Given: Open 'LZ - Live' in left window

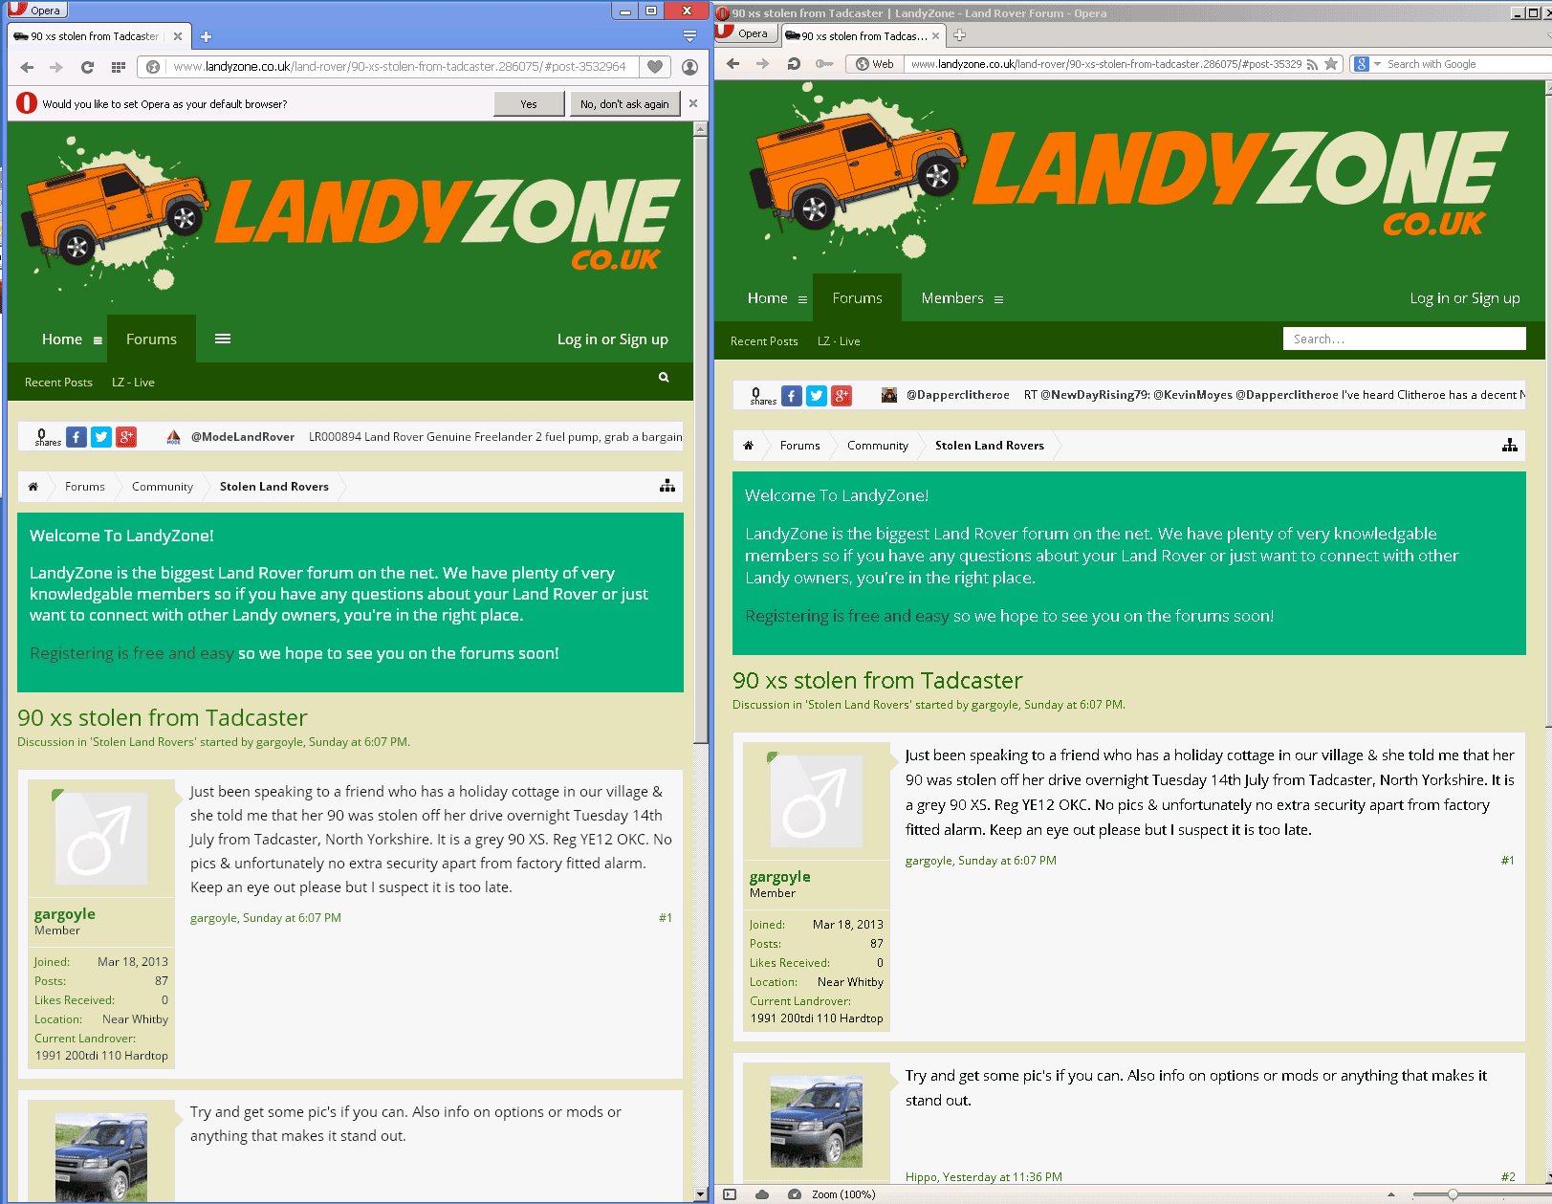Looking at the screenshot, I should pos(133,382).
